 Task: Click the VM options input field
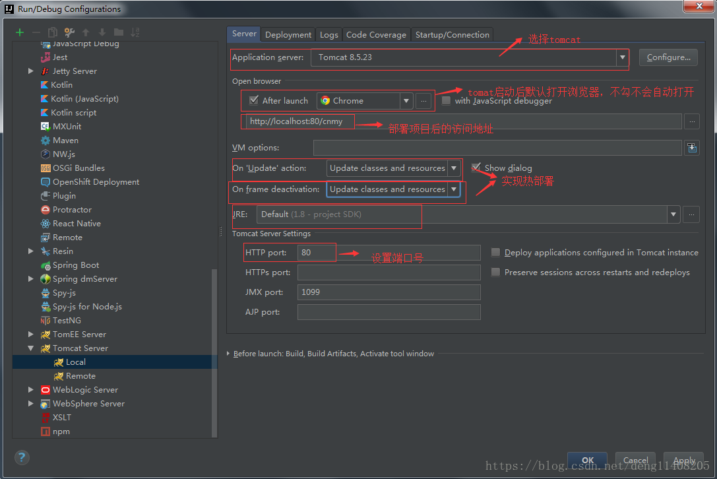pyautogui.click(x=497, y=148)
